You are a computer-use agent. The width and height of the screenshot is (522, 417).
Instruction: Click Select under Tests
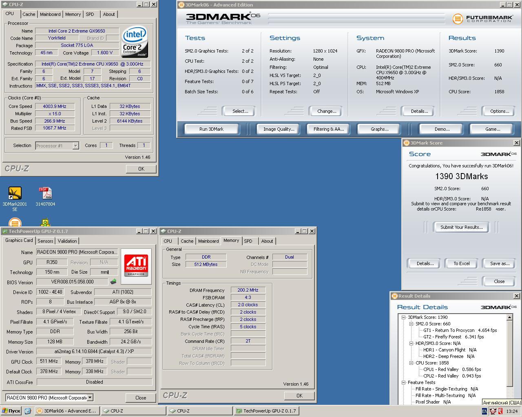(x=240, y=111)
